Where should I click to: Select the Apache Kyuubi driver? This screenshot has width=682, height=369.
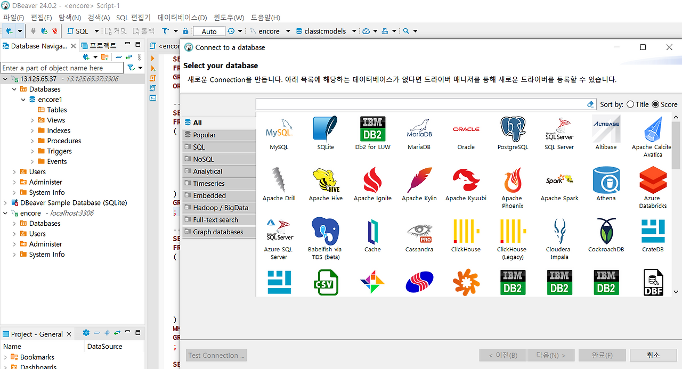(x=466, y=184)
